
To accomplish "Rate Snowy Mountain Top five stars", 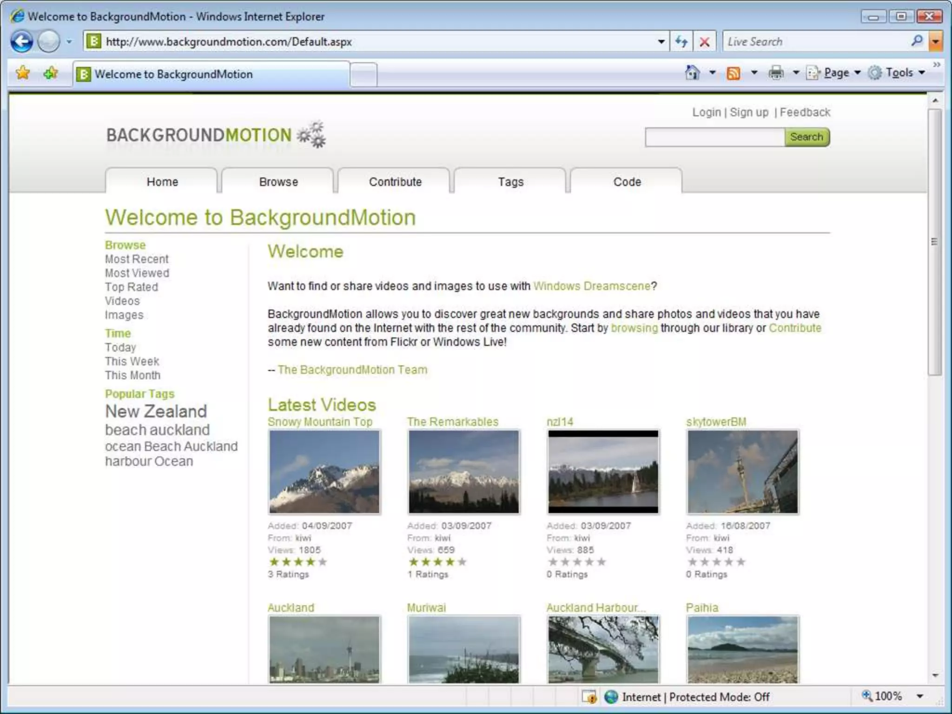I will 323,562.
